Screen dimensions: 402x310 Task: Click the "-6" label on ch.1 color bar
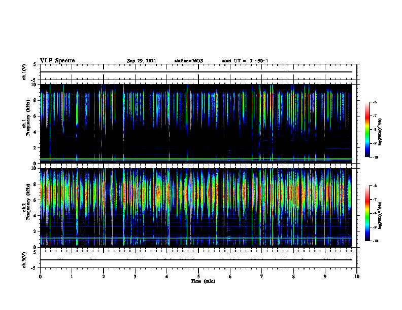tap(375, 102)
